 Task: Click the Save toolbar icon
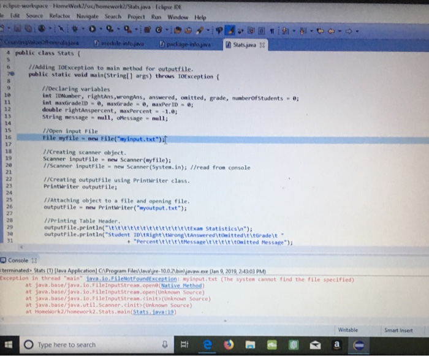[x=18, y=28]
